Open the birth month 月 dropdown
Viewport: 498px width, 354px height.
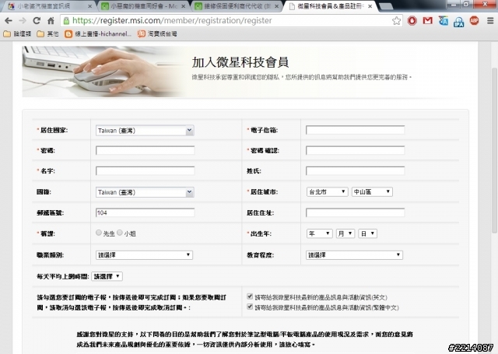(x=345, y=233)
